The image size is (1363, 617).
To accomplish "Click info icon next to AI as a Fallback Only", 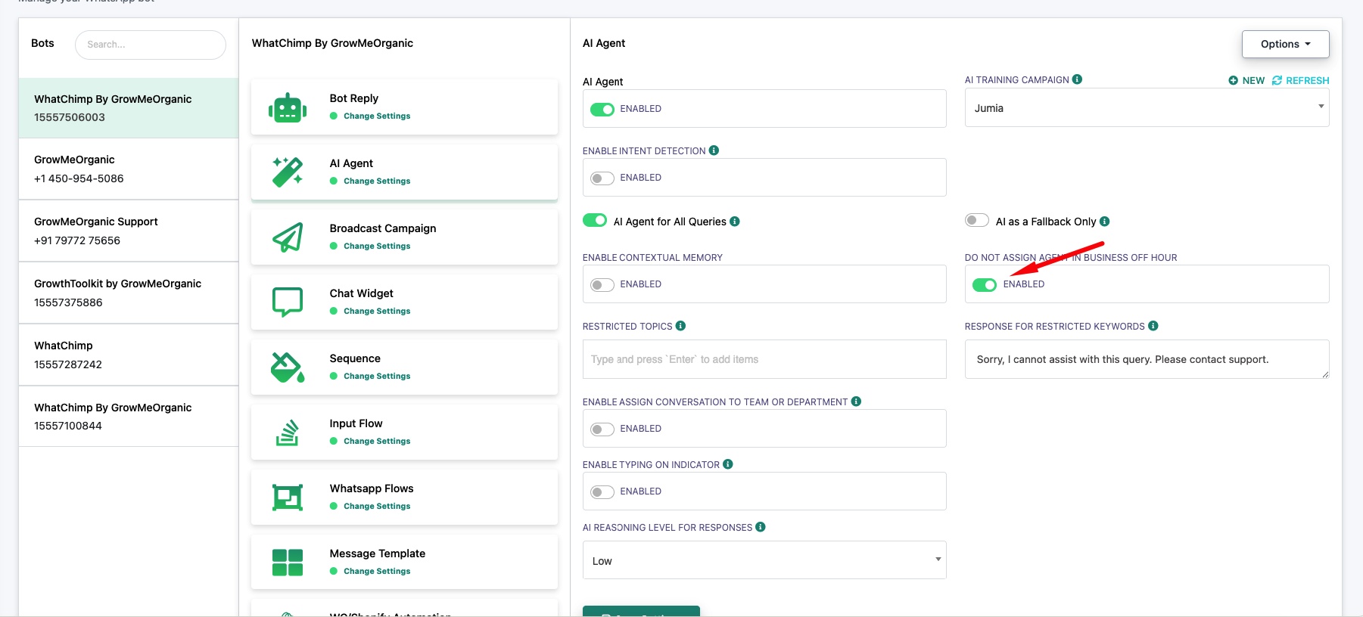I will (1104, 222).
